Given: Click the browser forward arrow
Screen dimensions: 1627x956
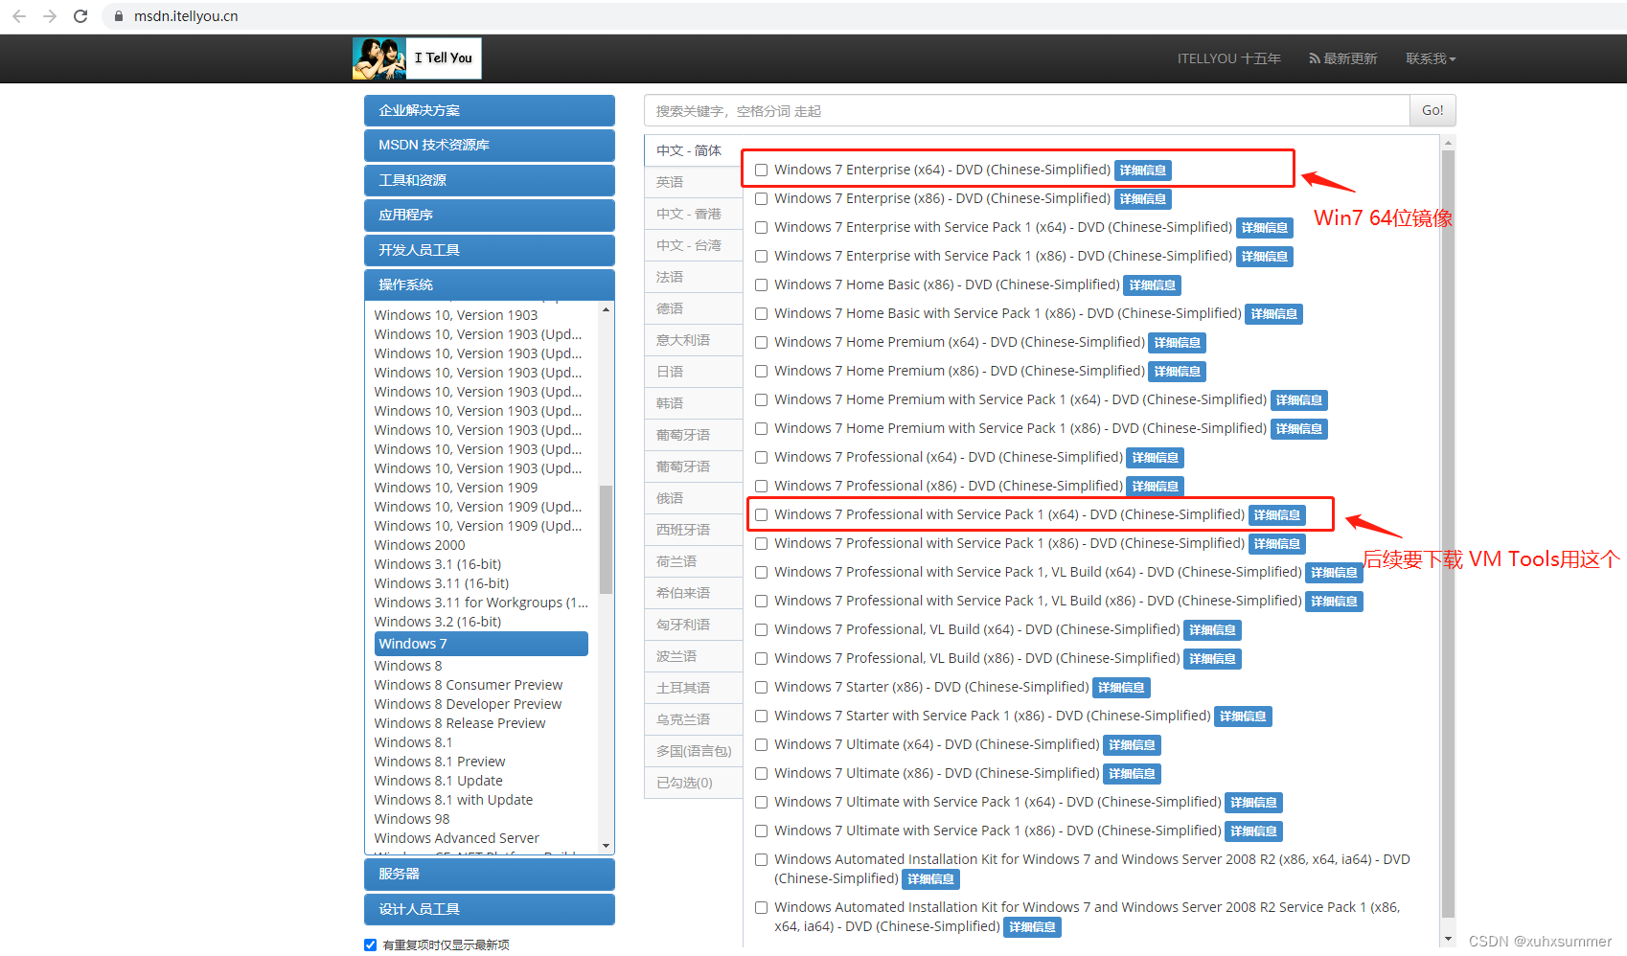Looking at the screenshot, I should point(50,16).
